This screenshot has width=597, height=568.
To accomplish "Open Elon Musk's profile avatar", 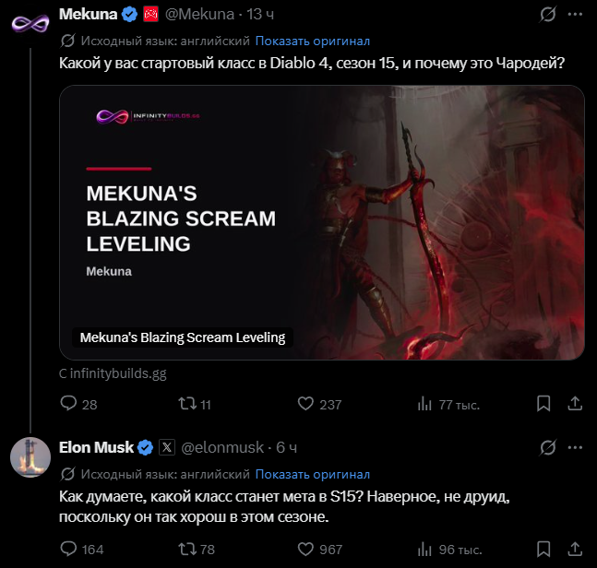I will pyautogui.click(x=30, y=457).
